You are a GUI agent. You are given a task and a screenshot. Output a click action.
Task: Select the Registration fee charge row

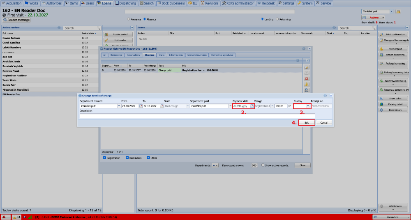coord(201,70)
